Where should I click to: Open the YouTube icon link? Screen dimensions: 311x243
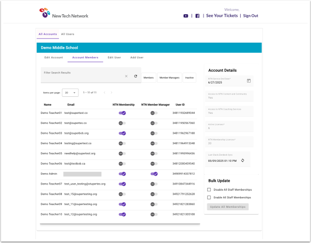(186, 16)
